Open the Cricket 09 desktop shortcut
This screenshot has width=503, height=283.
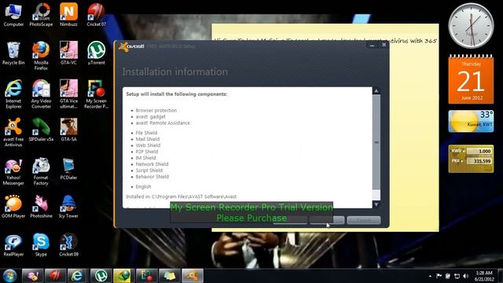pos(68,244)
